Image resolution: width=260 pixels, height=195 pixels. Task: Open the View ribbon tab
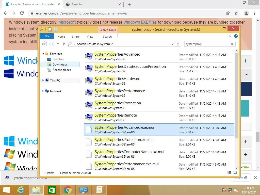90,37
